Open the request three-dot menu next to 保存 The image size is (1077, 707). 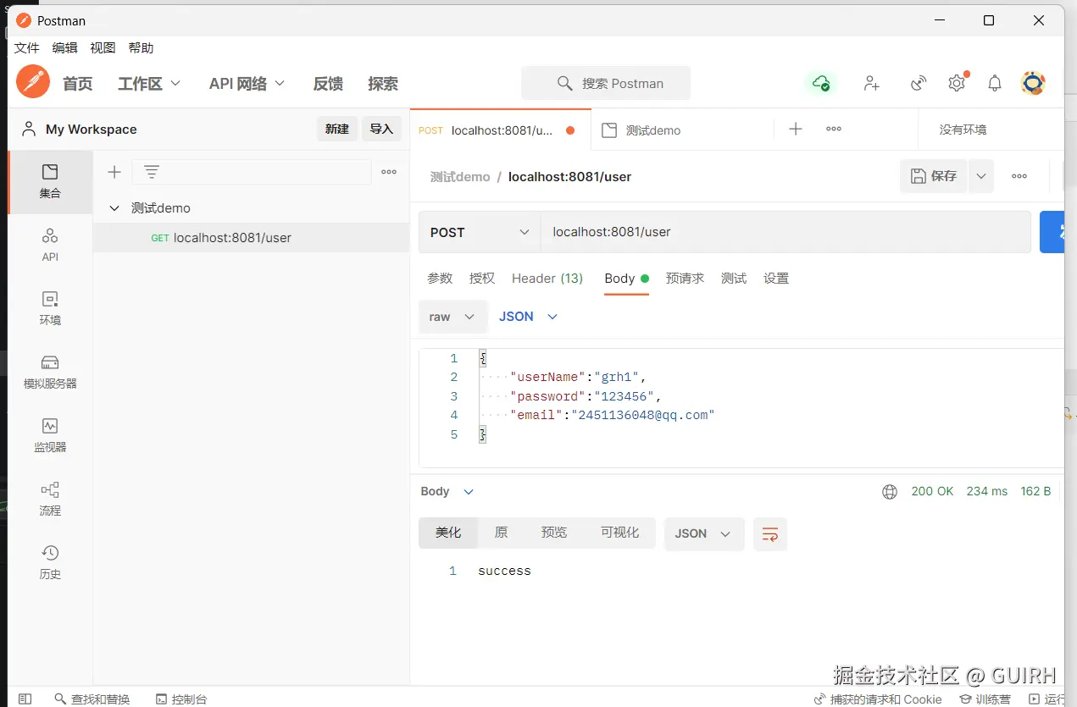(1019, 176)
